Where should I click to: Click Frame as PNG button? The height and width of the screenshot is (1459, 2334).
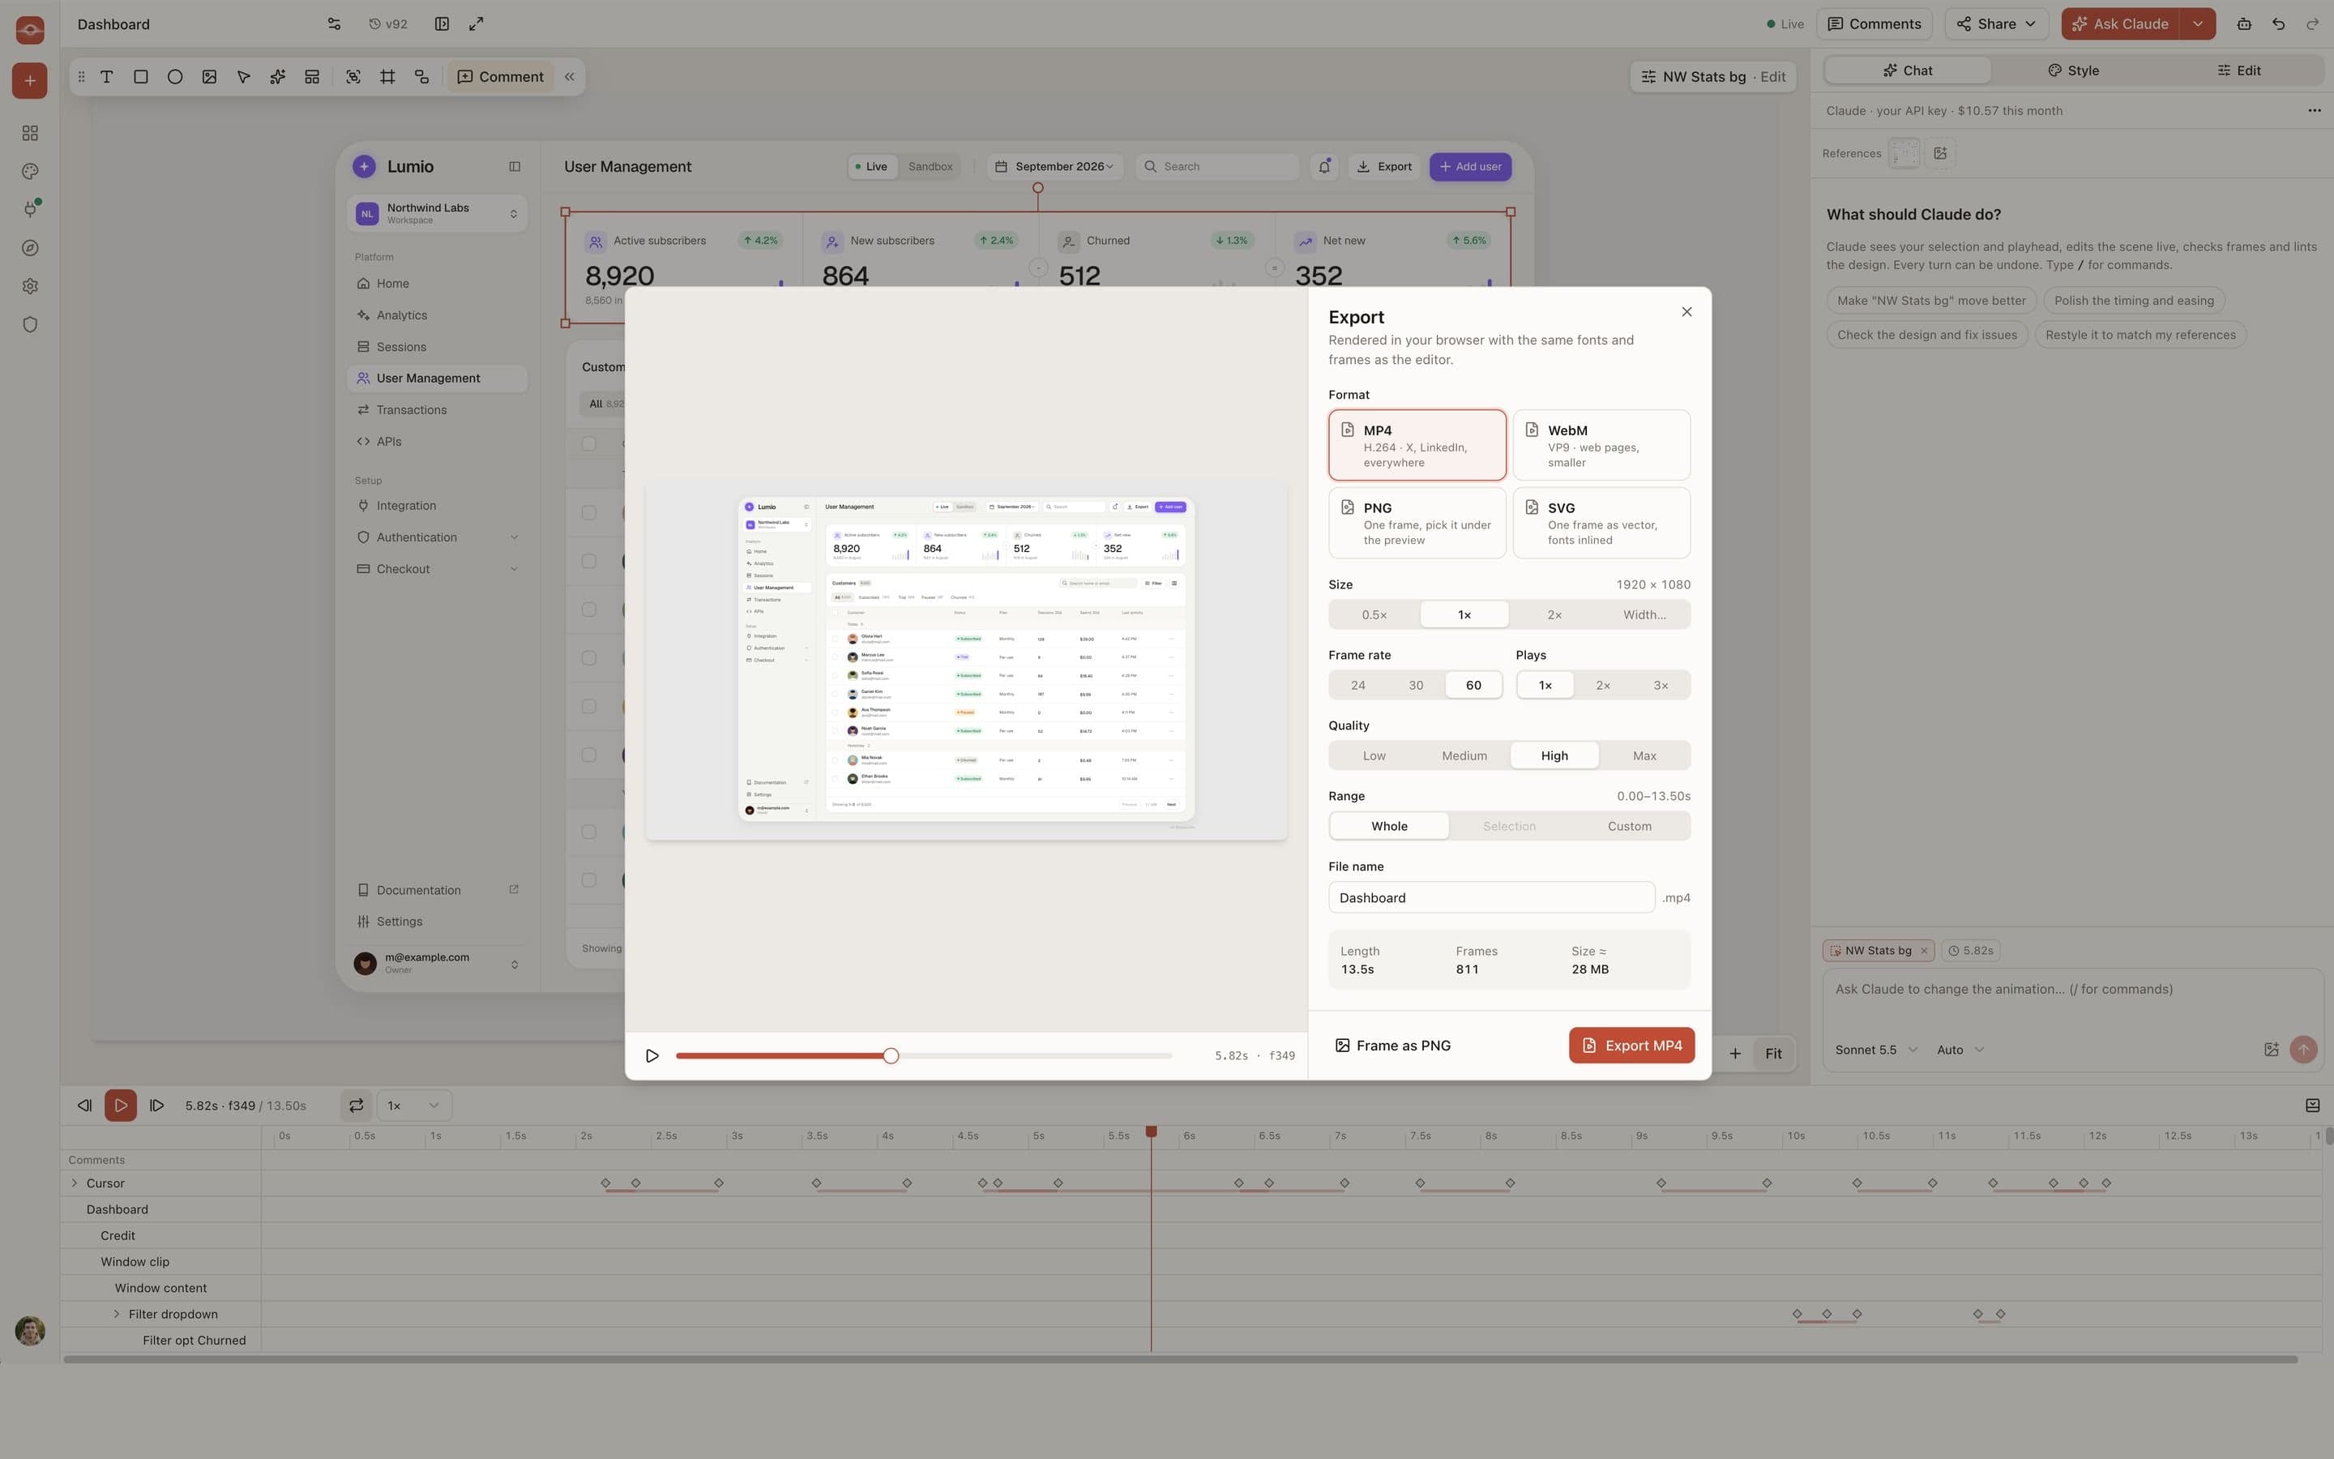[x=1392, y=1046]
